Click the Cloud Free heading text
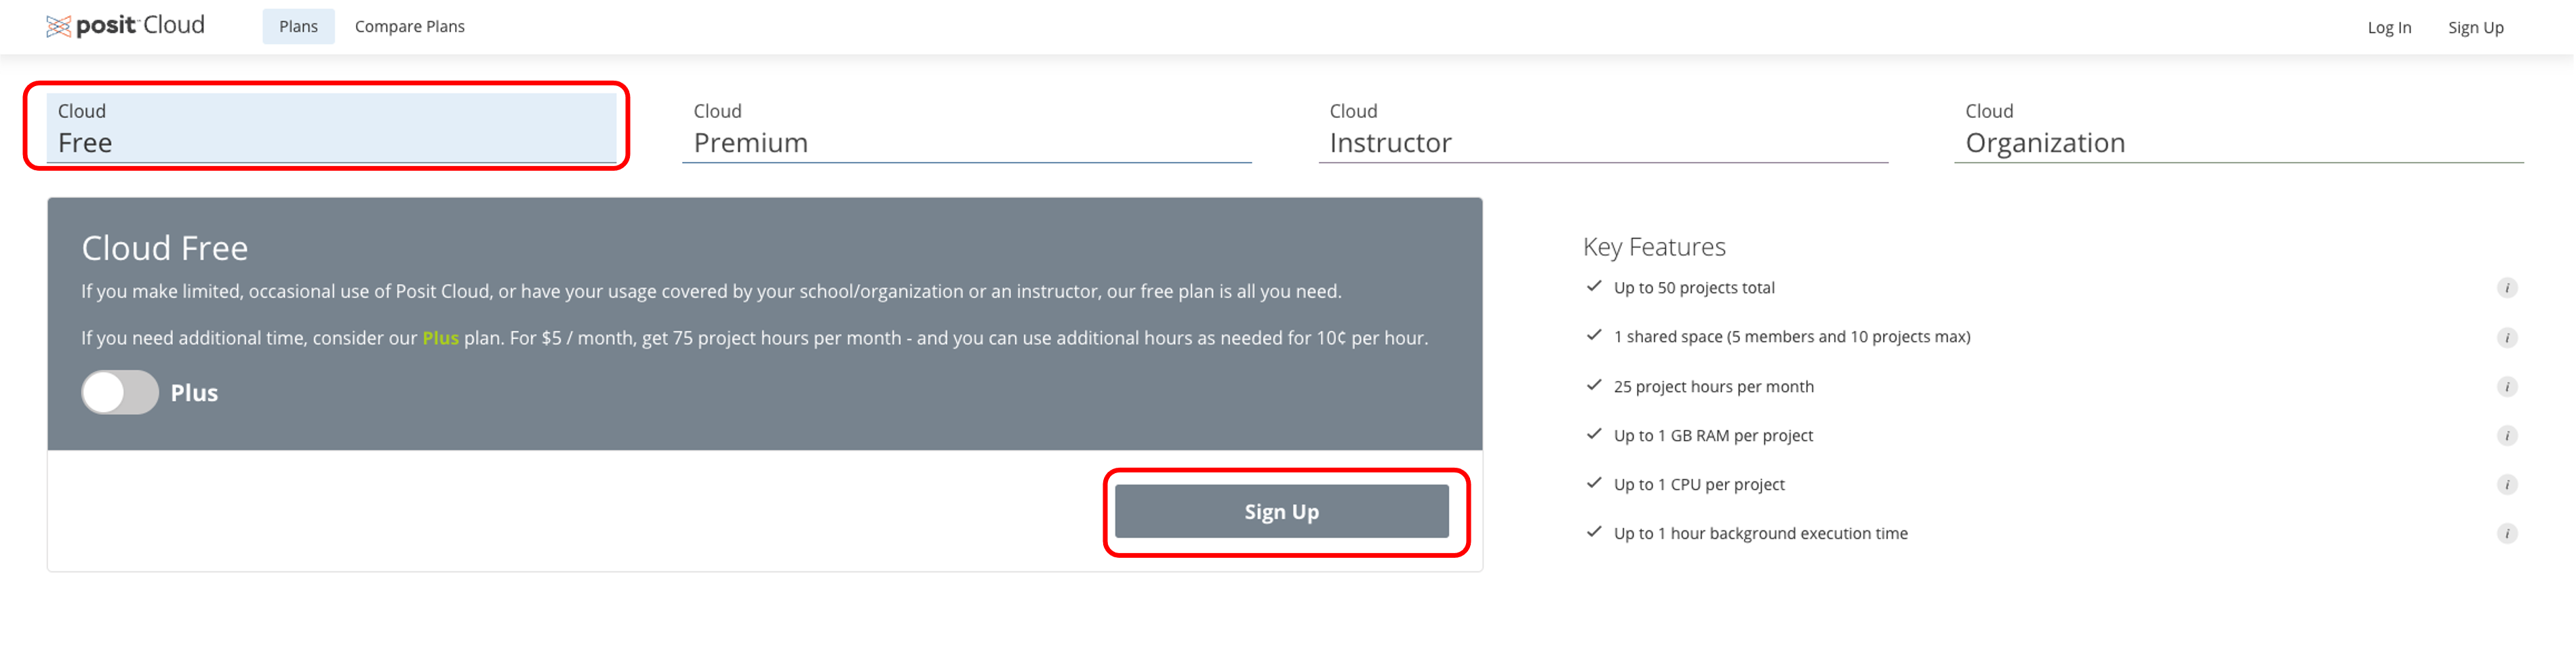Viewport: 2576px width, 646px height. pyautogui.click(x=165, y=248)
